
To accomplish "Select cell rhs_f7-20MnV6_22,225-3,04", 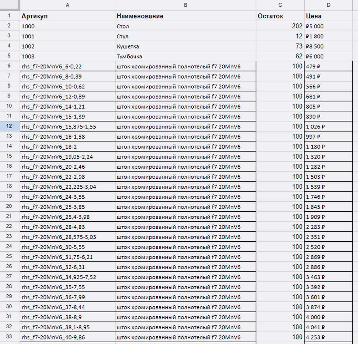I will coord(67,186).
